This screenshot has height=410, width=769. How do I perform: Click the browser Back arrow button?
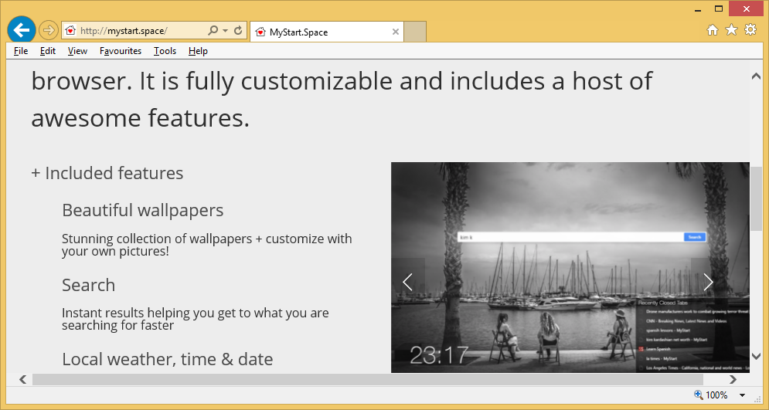pyautogui.click(x=22, y=30)
